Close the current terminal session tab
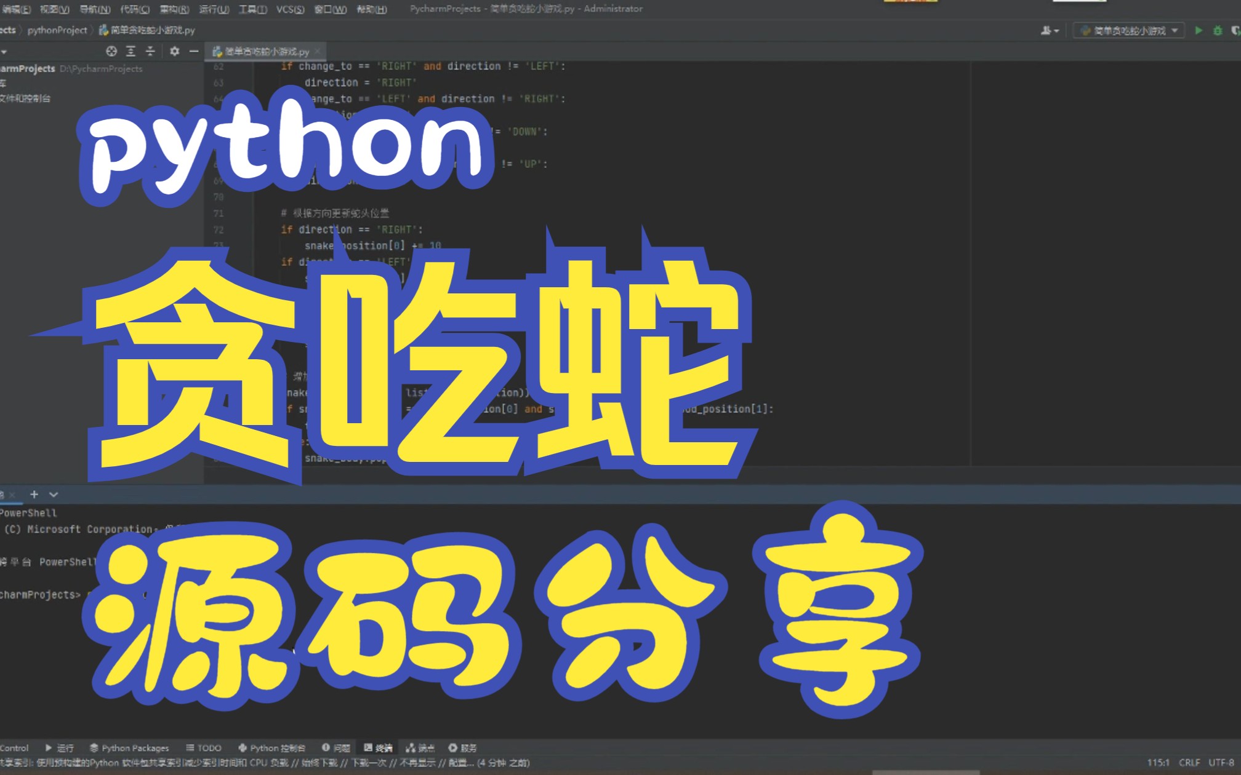 point(12,495)
